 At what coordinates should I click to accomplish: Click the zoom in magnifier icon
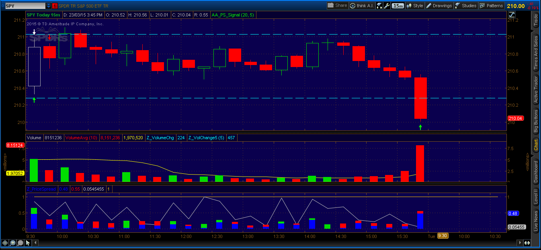click(x=13, y=243)
